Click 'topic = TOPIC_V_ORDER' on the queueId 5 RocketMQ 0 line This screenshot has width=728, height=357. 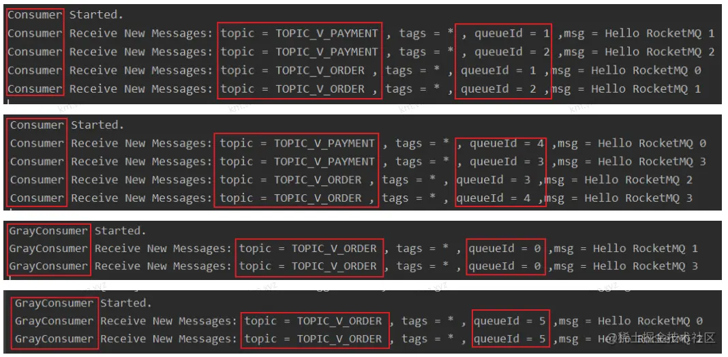click(314, 322)
